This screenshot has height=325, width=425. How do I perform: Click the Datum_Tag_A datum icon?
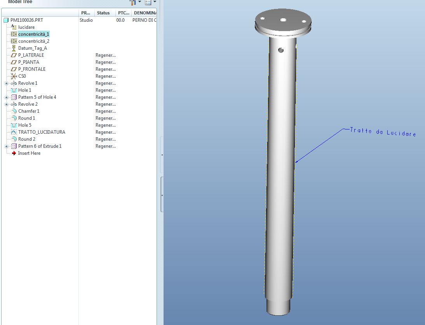coord(14,48)
